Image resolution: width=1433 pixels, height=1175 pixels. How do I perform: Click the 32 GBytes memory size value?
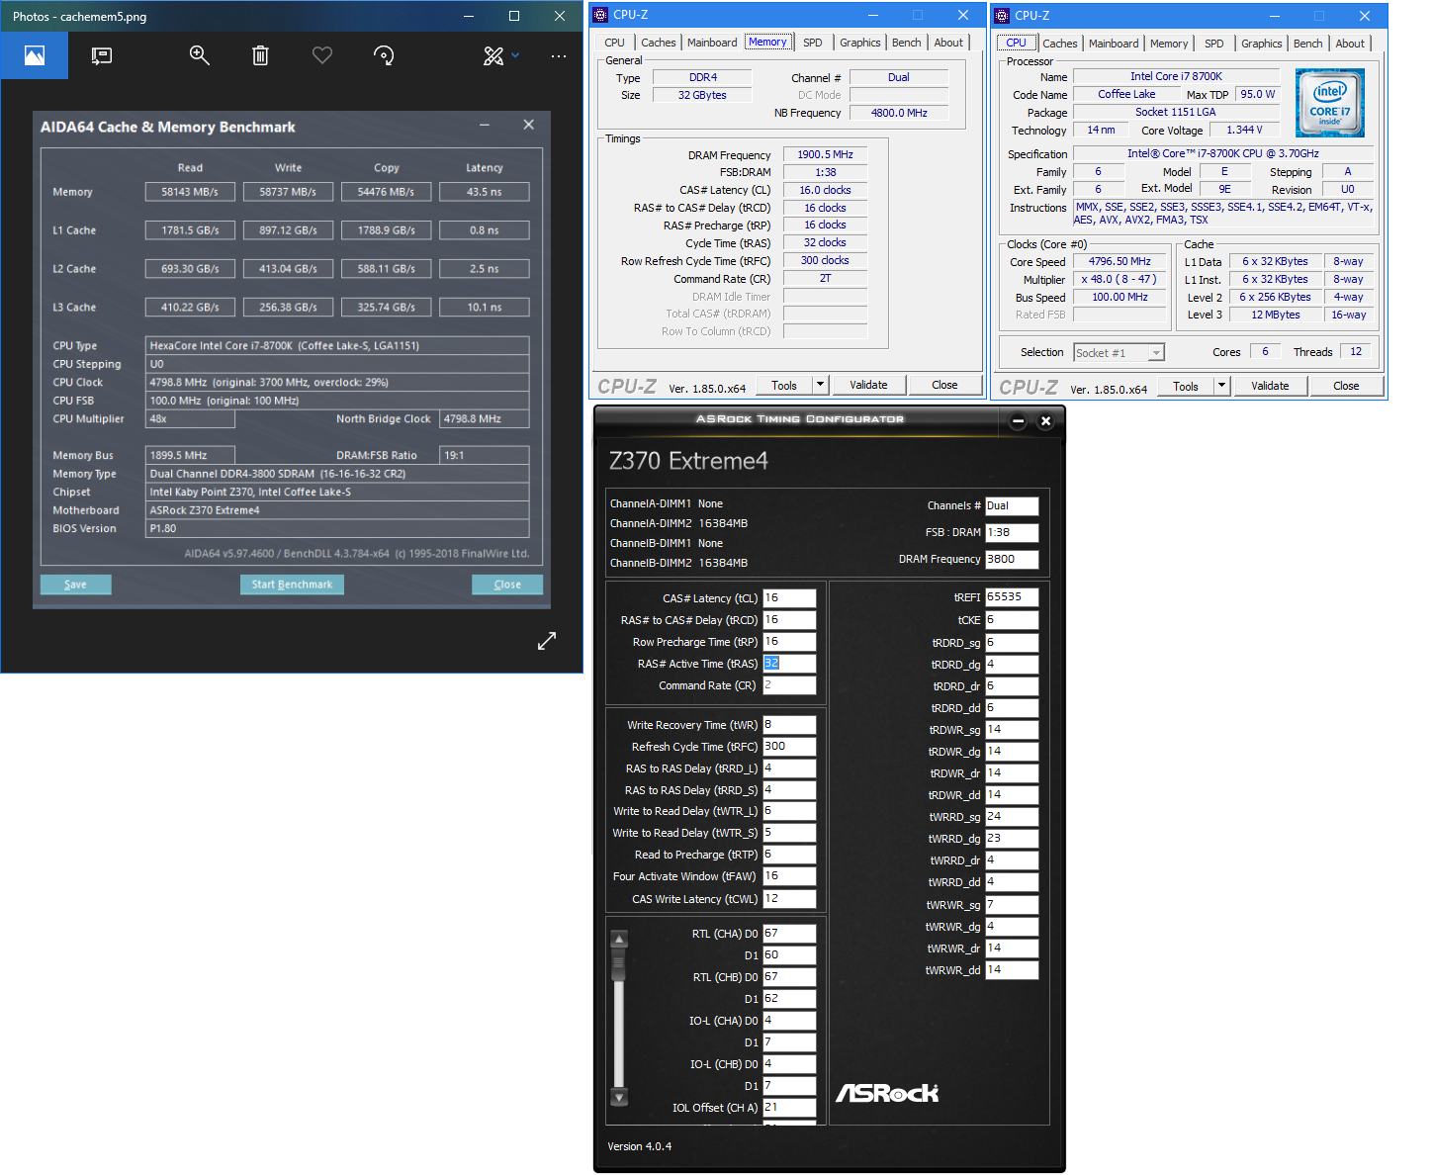pos(702,95)
